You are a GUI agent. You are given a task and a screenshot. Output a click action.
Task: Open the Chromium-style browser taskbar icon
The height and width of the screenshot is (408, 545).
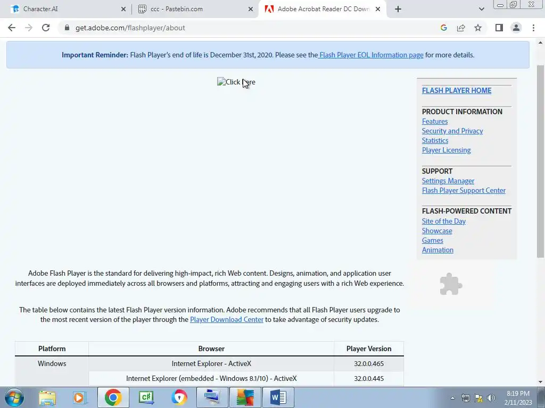tap(179, 397)
